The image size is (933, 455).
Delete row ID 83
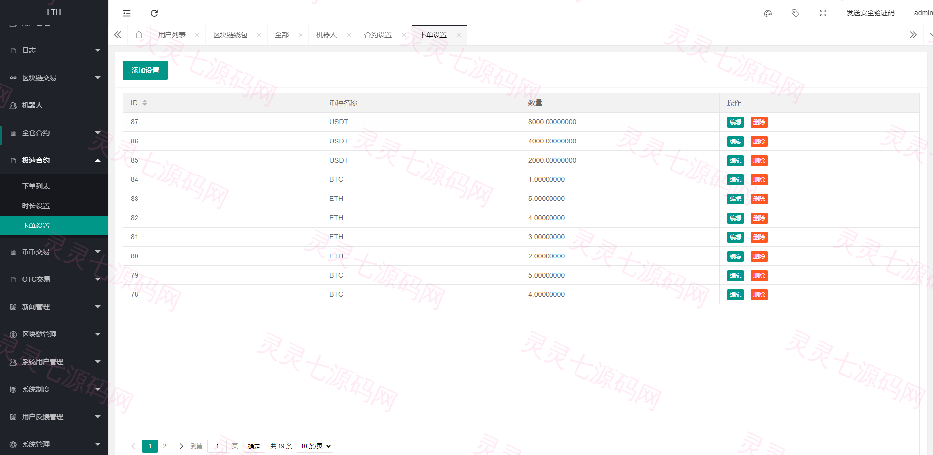coord(759,199)
